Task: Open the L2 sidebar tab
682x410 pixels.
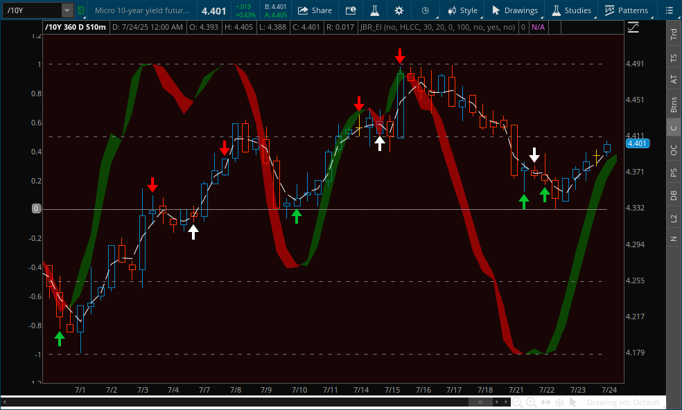Action: coord(674,218)
